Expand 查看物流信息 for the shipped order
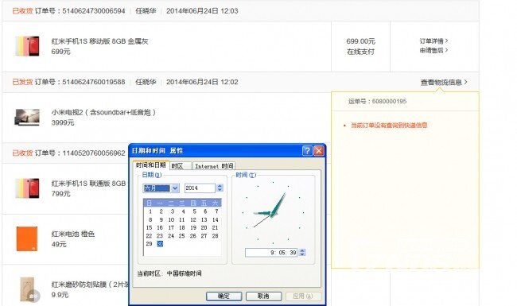Image resolution: width=517 pixels, height=306 pixels. [x=444, y=82]
